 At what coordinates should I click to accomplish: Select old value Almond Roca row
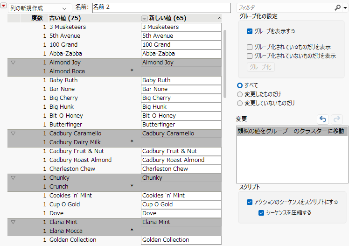[67, 71]
